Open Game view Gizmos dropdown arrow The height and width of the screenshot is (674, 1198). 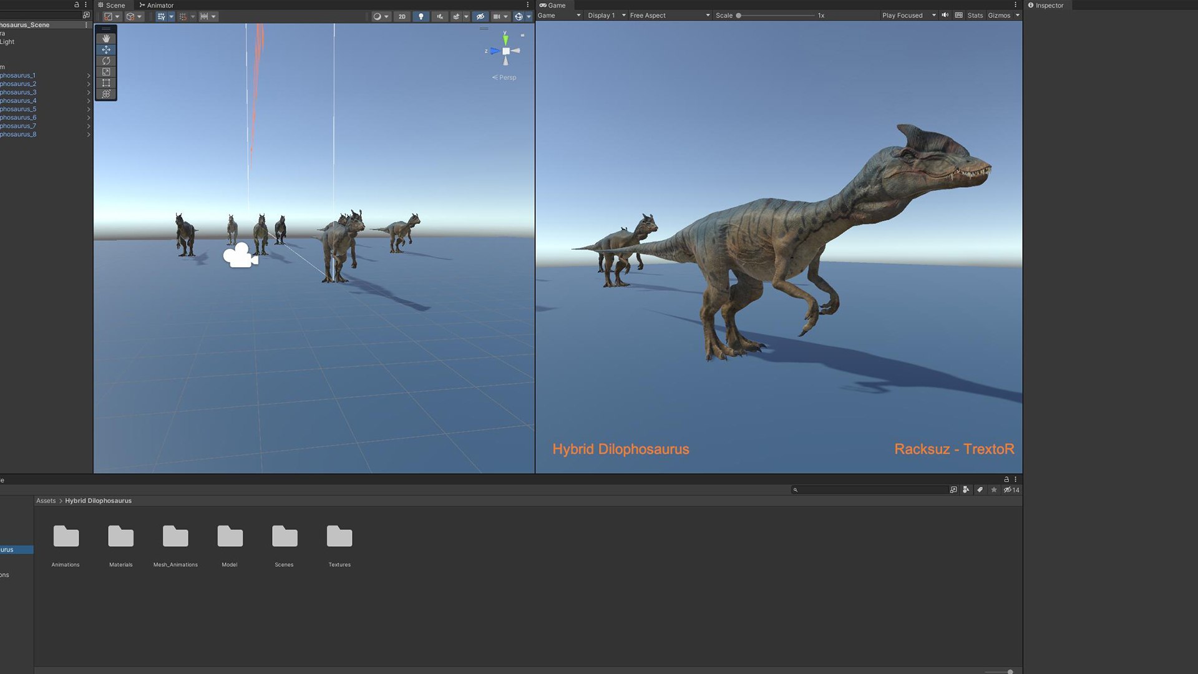(1018, 15)
